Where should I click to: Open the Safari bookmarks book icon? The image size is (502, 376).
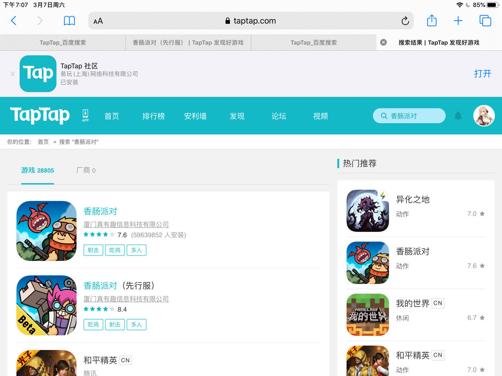tap(69, 21)
